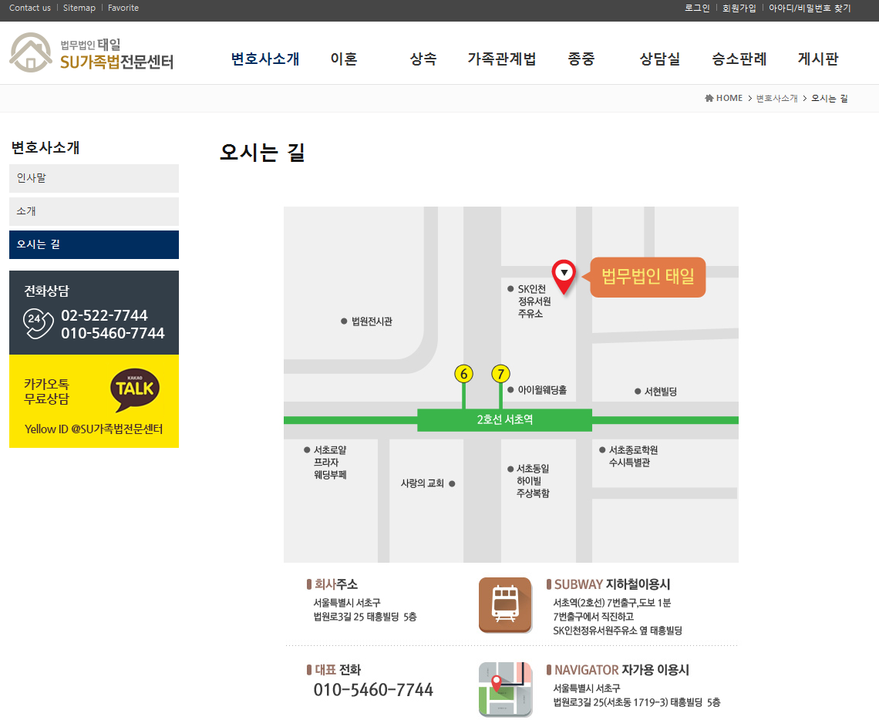
Task: Open the 이혼 menu item
Action: (x=344, y=59)
